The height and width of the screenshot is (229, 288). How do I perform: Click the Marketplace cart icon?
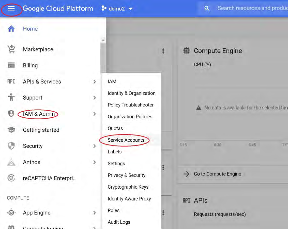coord(11,49)
